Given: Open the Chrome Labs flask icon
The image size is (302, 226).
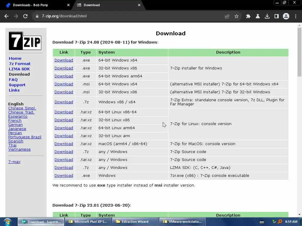Looking at the screenshot, I should pyautogui.click(x=258, y=16).
